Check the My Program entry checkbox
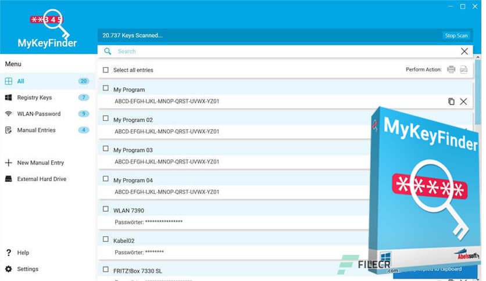 click(106, 88)
